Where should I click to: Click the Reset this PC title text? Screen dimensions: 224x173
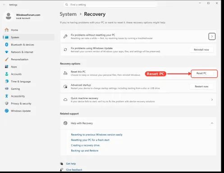tap(78, 72)
